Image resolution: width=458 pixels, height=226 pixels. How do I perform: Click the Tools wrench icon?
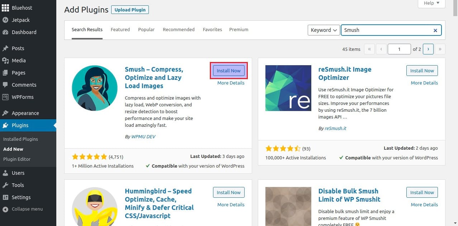[5, 185]
